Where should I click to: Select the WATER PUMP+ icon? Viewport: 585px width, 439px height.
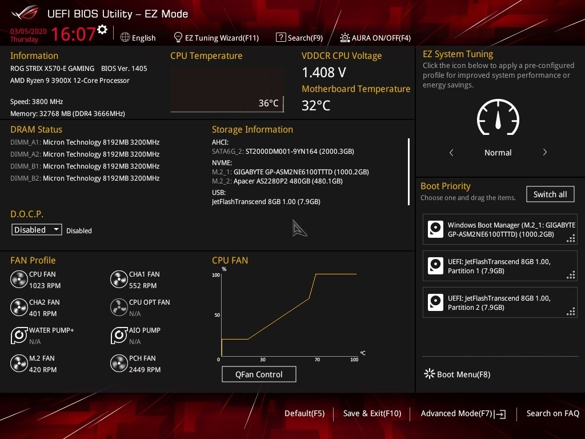point(19,335)
